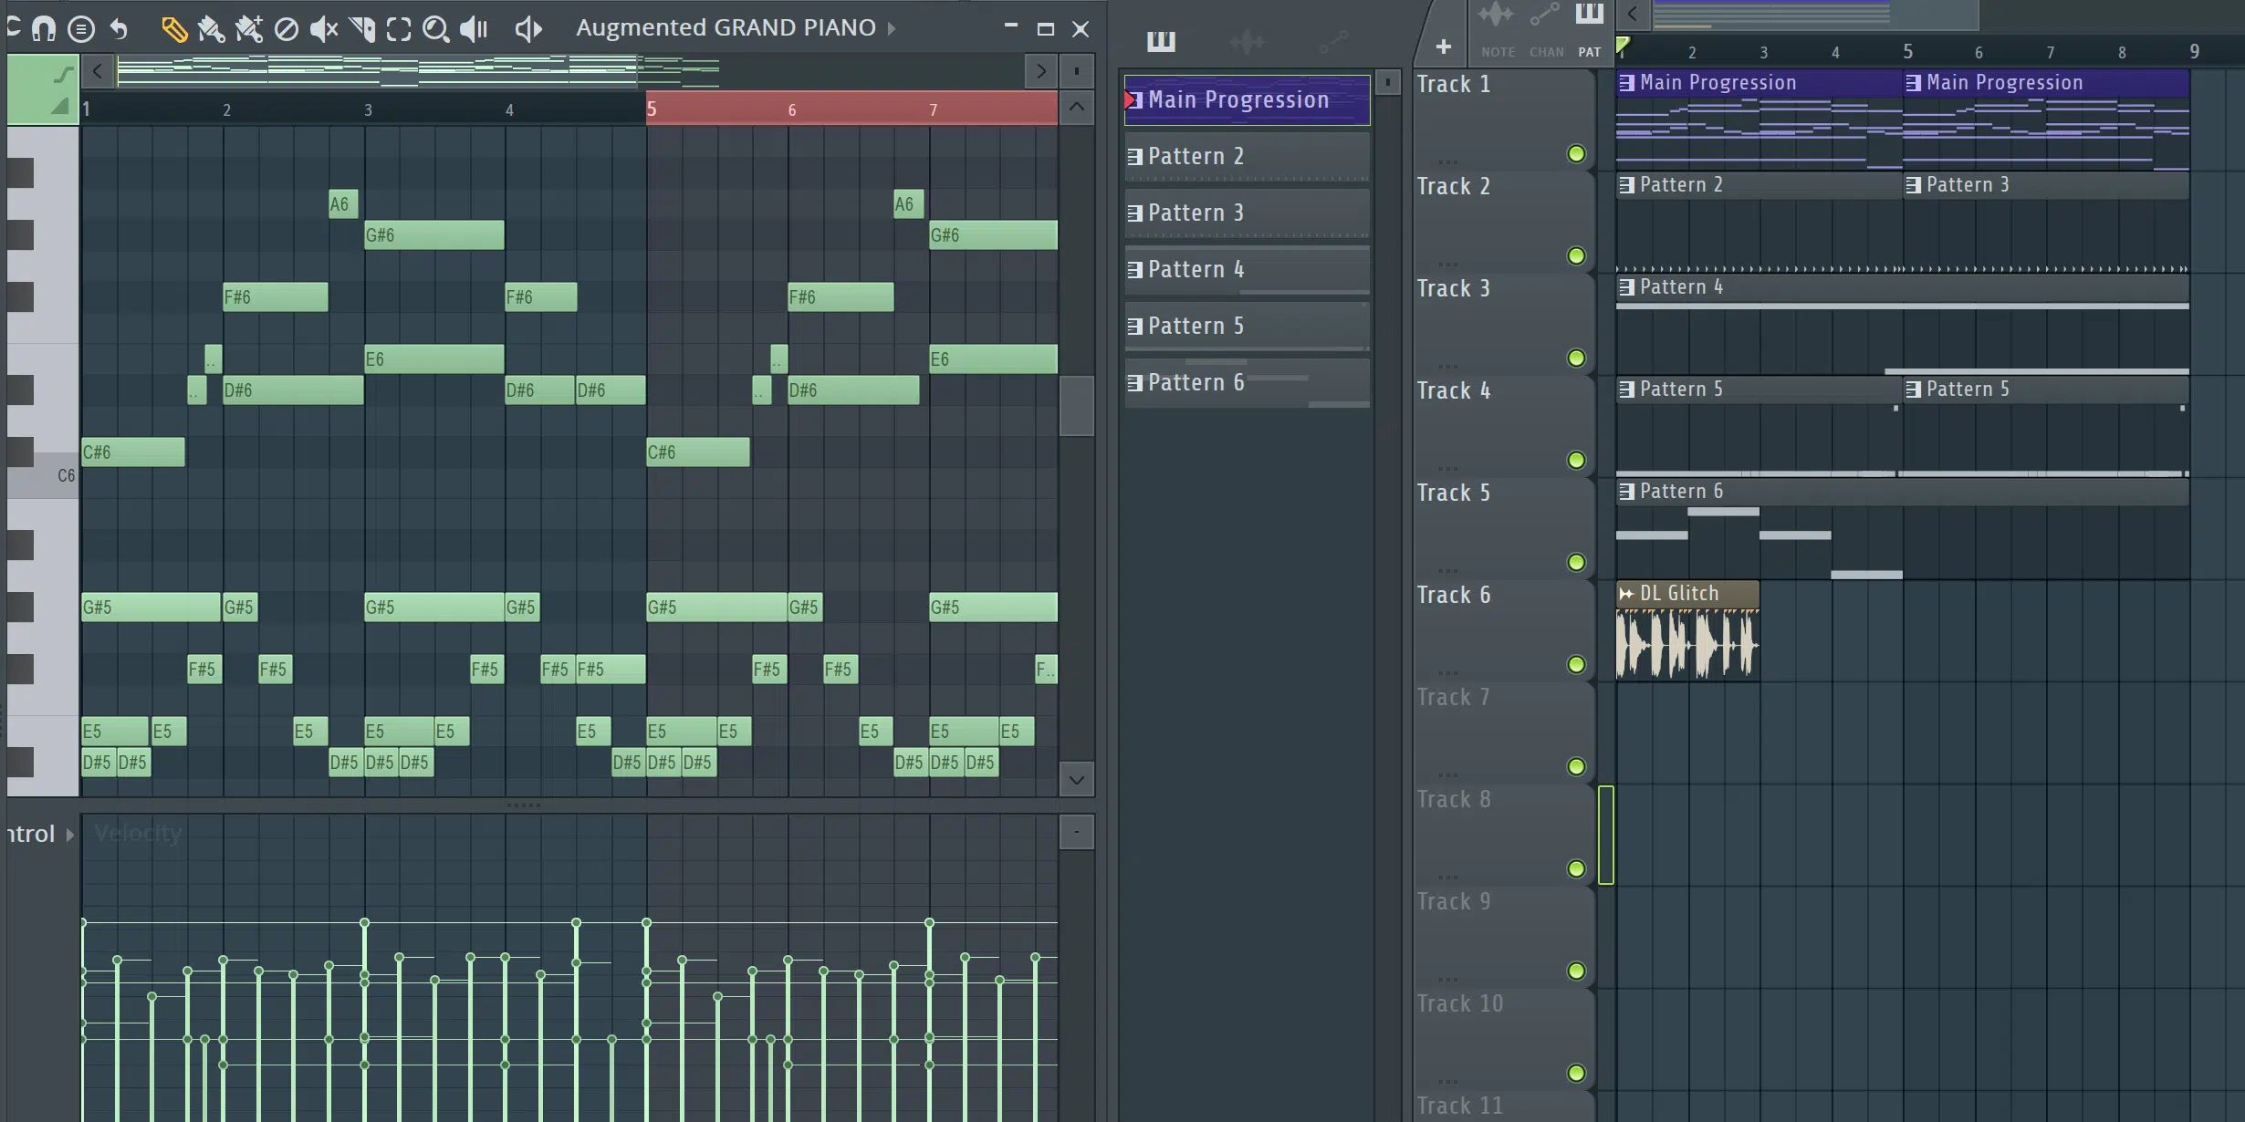2245x1122 pixels.
Task: Select the Paint drum sequencer brush tool
Action: [x=248, y=28]
